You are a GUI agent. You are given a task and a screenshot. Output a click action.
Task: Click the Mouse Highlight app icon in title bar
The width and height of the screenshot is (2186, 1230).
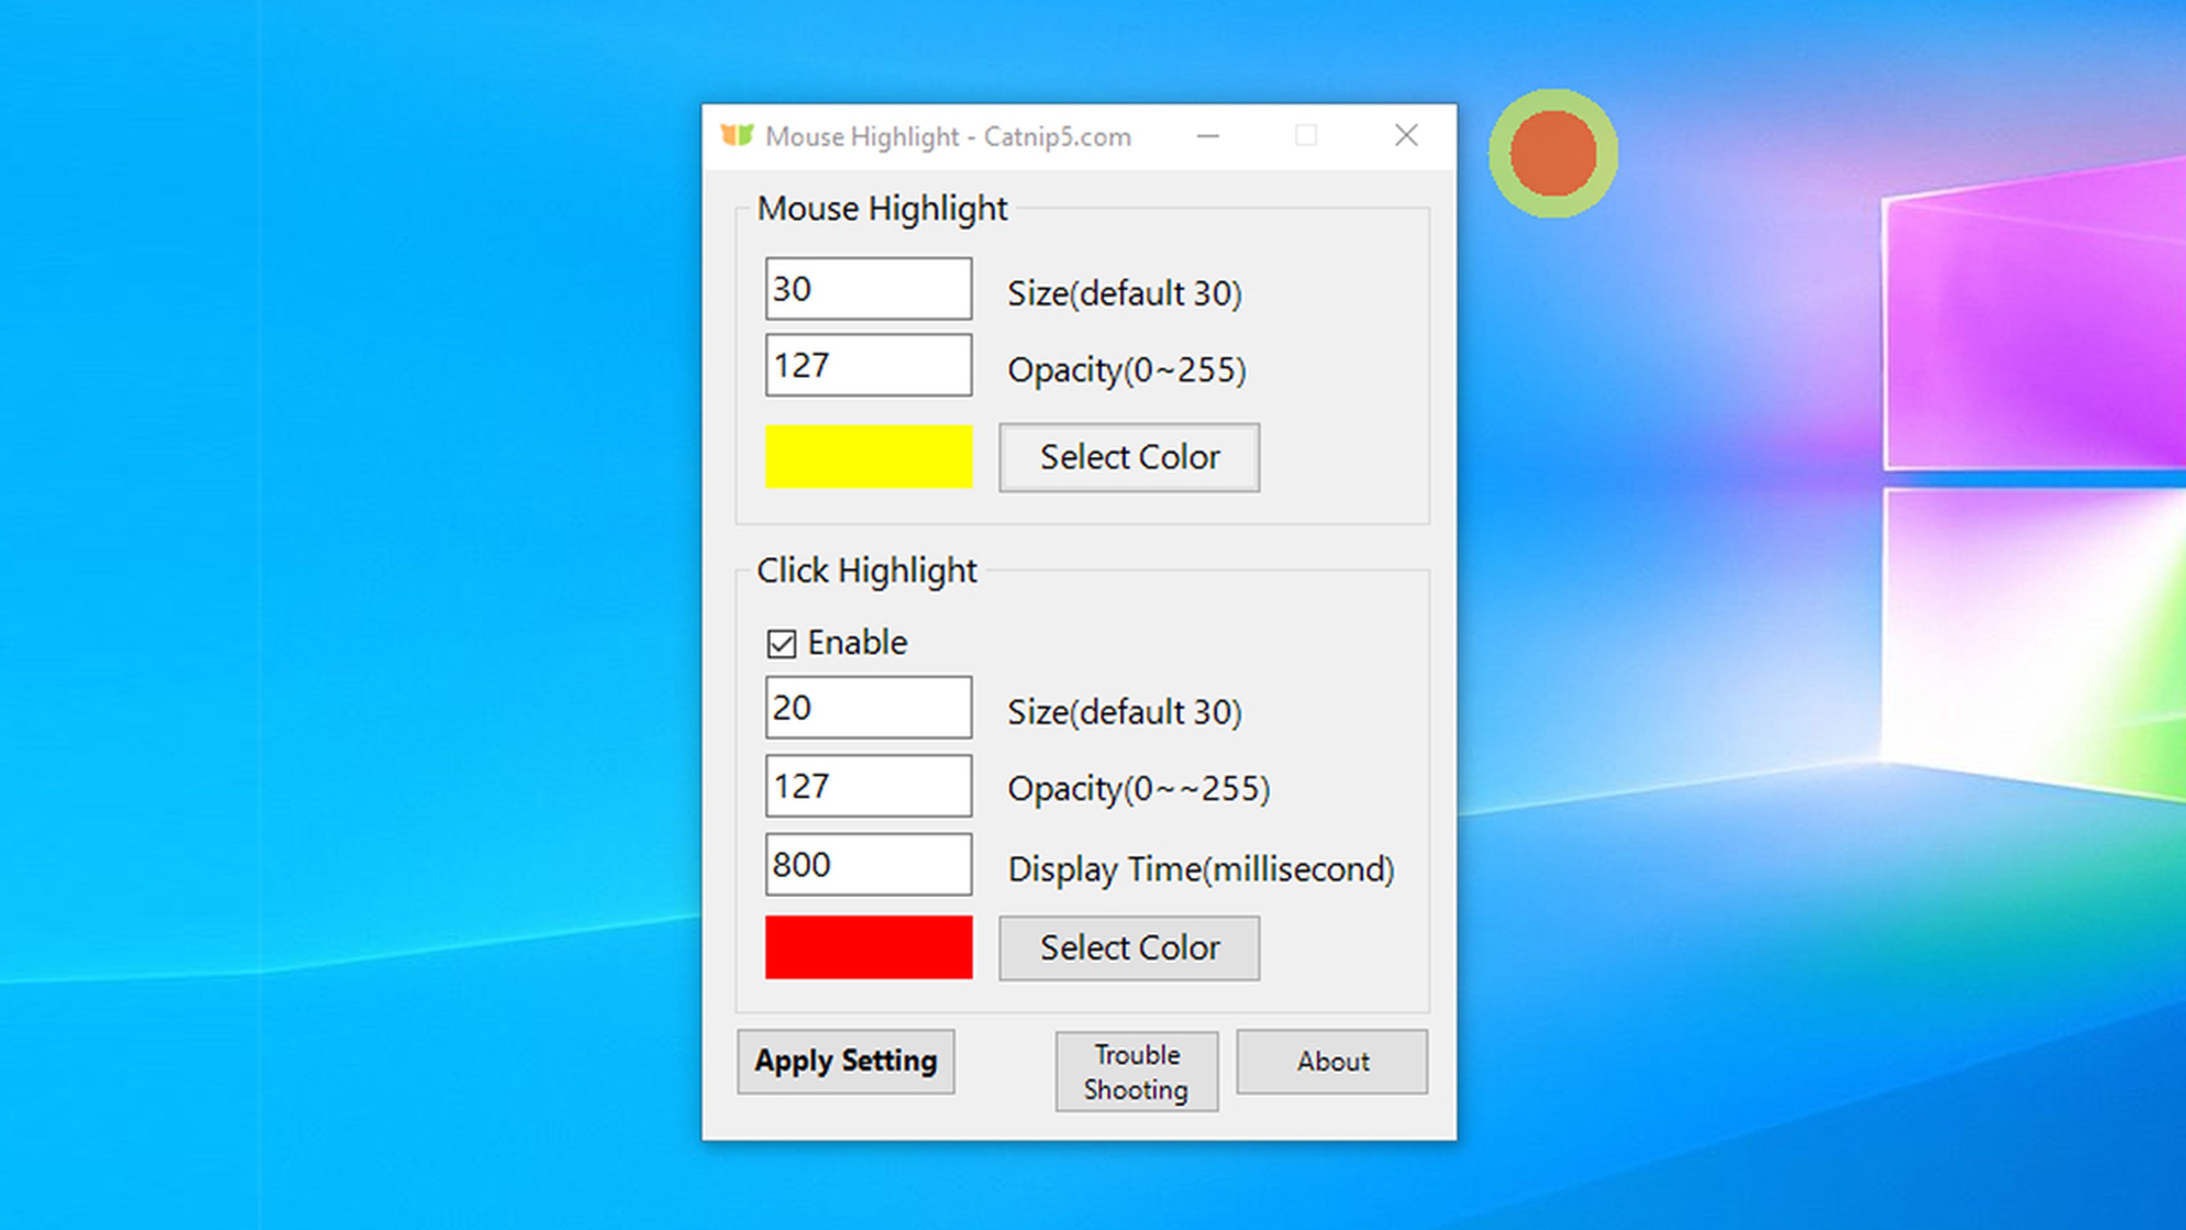tap(737, 136)
